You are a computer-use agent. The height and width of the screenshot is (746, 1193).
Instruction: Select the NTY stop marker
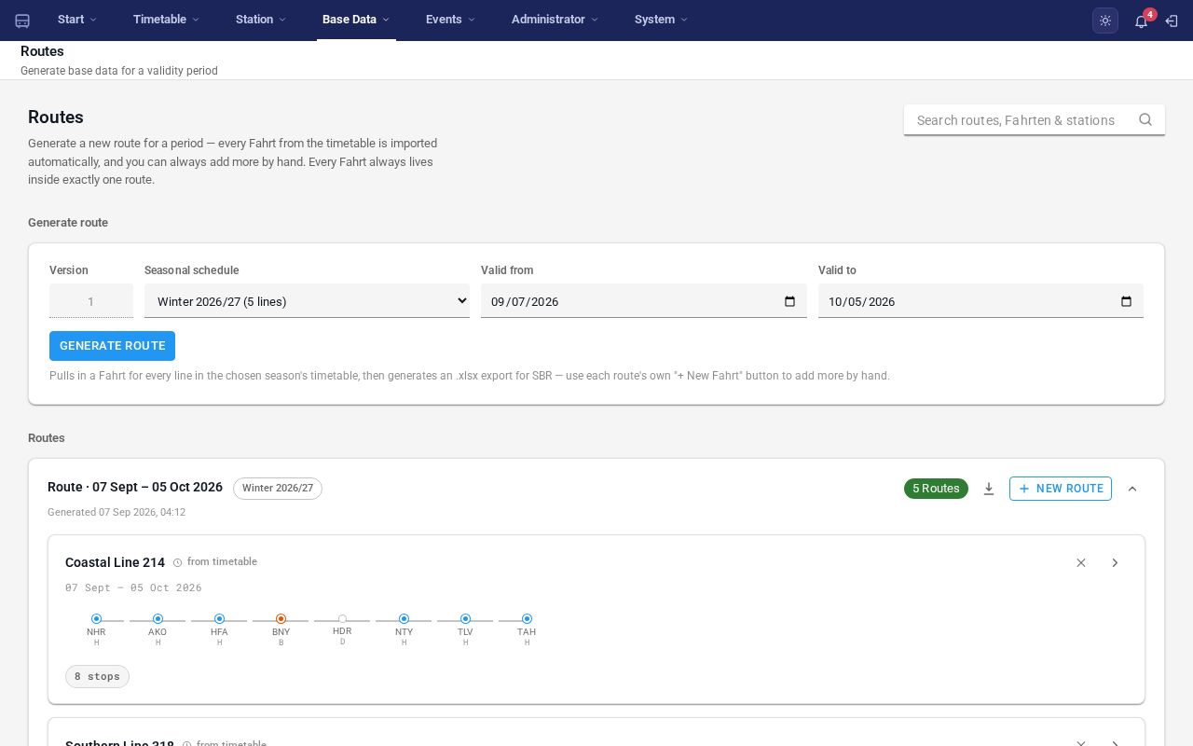pos(404,619)
